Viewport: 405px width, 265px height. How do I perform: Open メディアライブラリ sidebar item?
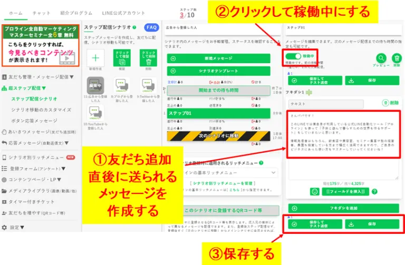pyautogui.click(x=39, y=191)
